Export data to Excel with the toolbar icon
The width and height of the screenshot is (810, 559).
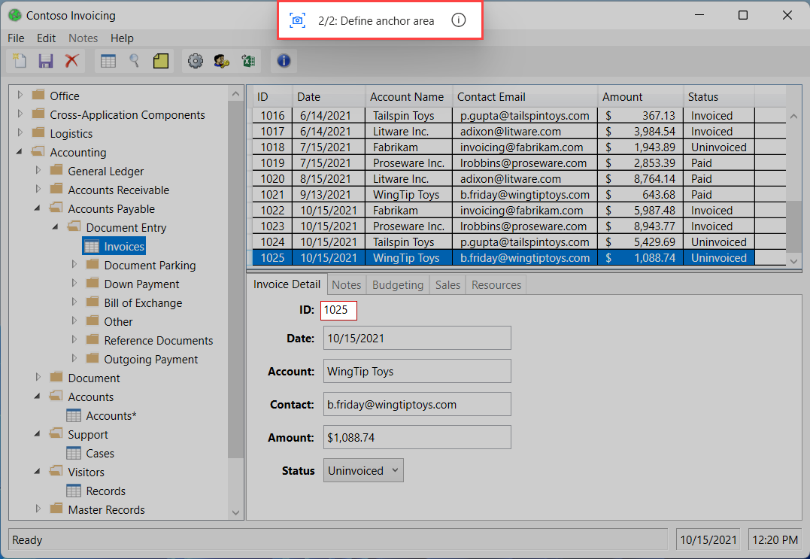[248, 61]
